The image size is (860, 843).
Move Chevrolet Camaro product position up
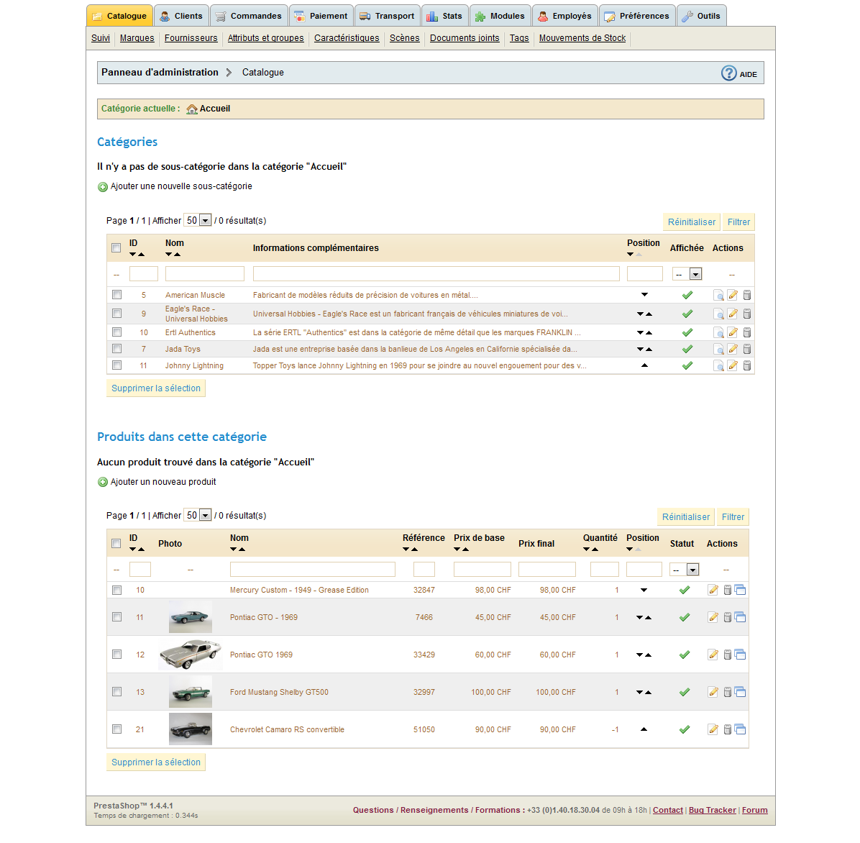point(644,729)
